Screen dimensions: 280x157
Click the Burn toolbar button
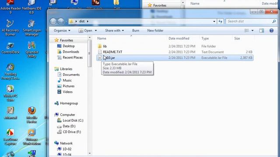136,31
